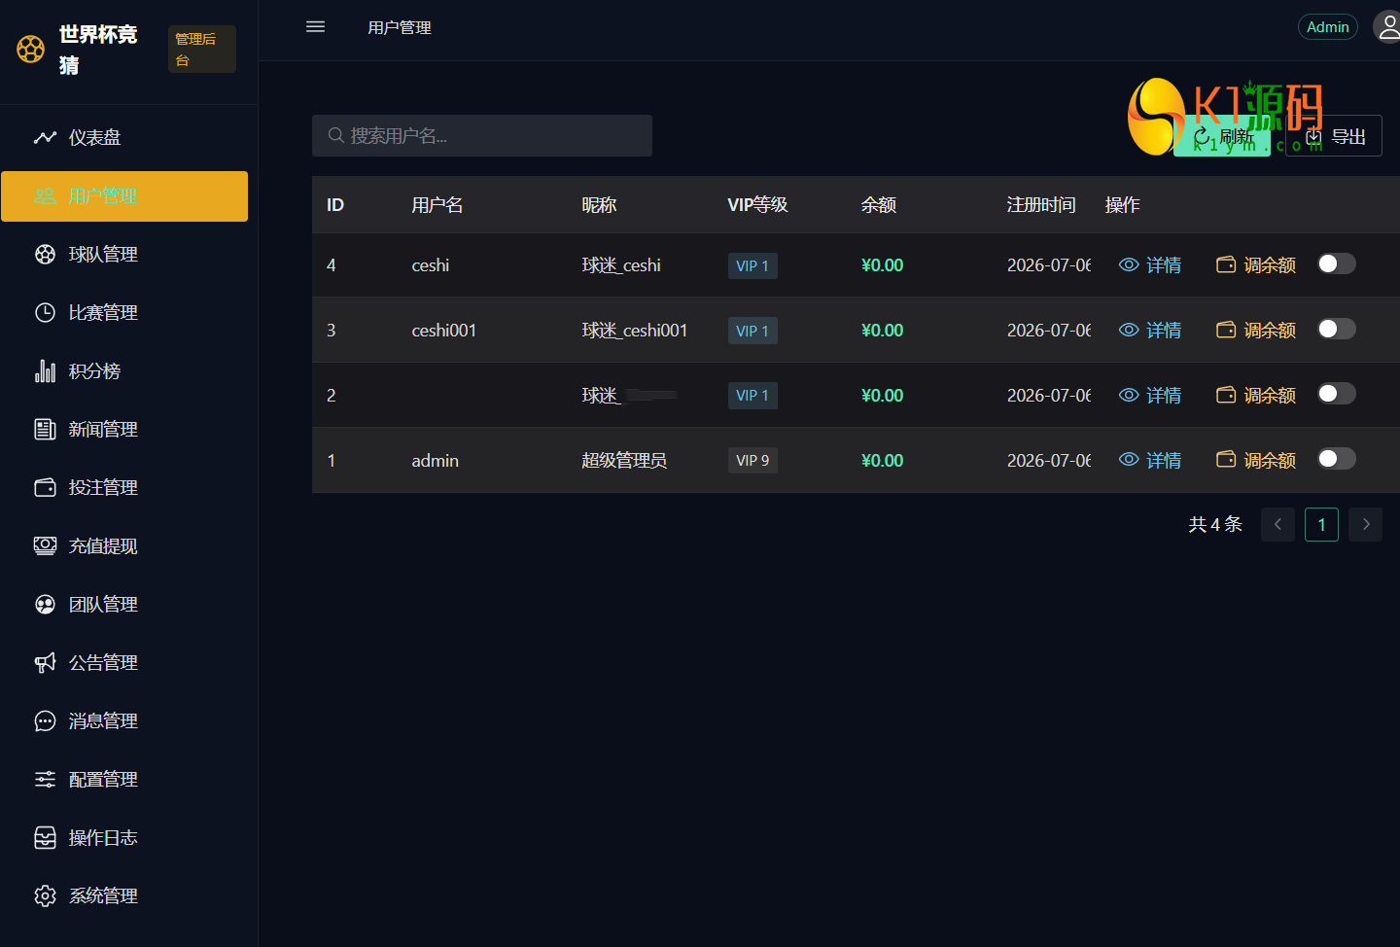Open the user avatar icon at top right
The width and height of the screenshot is (1400, 947).
(1387, 27)
